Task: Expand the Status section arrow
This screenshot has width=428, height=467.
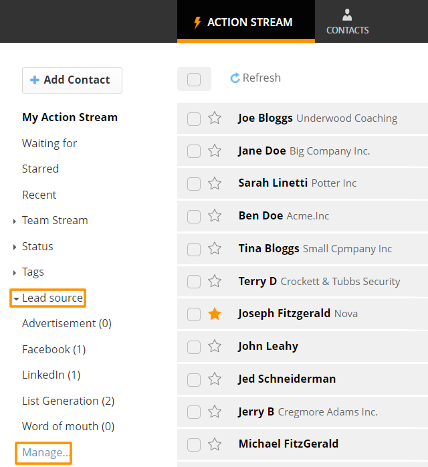Action: 14,247
